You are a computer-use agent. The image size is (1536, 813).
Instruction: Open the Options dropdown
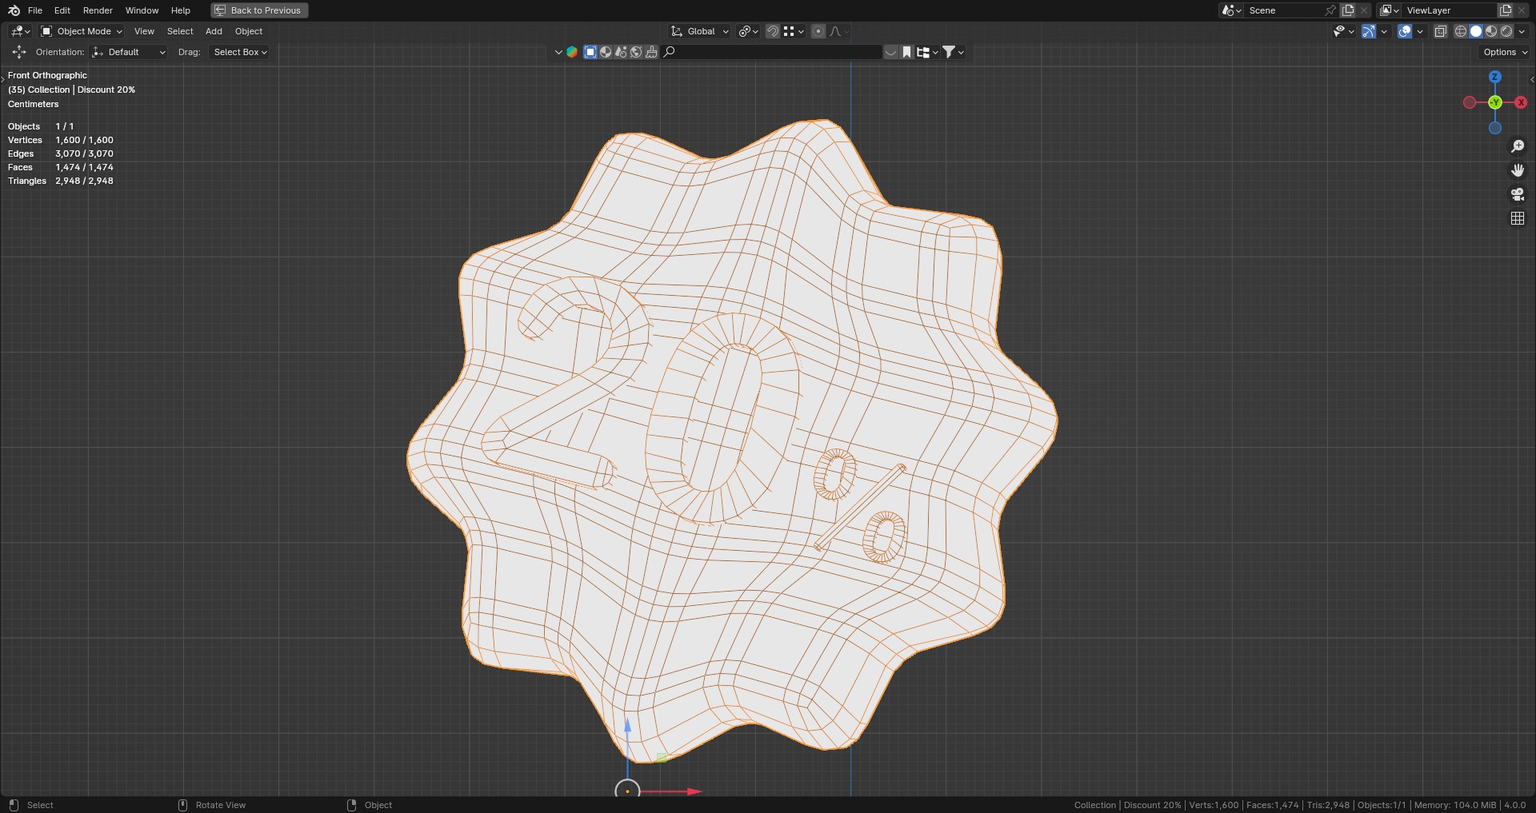pos(1505,52)
